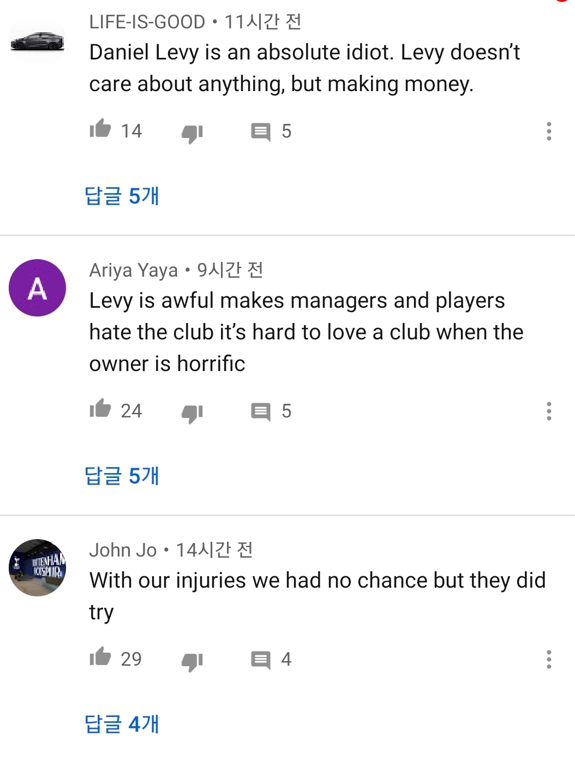The width and height of the screenshot is (575, 759).
Task: Open the Ariya Yaya channel name
Action: [134, 270]
